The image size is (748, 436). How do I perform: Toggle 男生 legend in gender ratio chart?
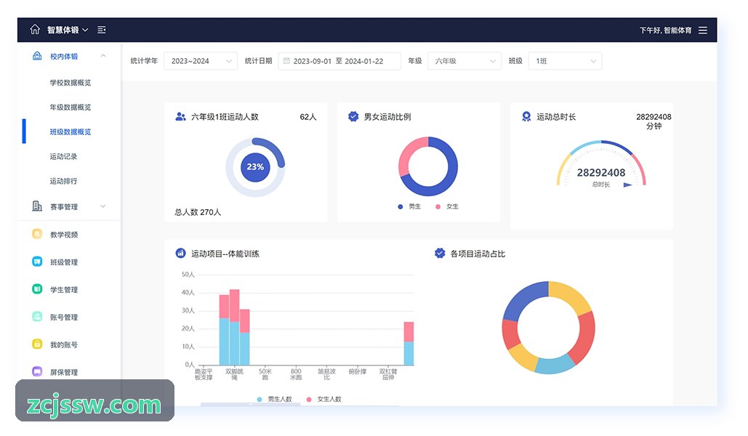click(x=409, y=206)
